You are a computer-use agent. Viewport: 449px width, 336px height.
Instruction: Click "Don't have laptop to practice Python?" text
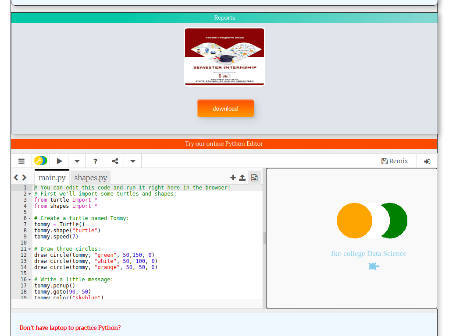[70, 328]
